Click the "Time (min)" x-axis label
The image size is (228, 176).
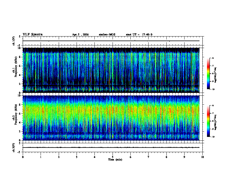pyautogui.click(x=115, y=160)
